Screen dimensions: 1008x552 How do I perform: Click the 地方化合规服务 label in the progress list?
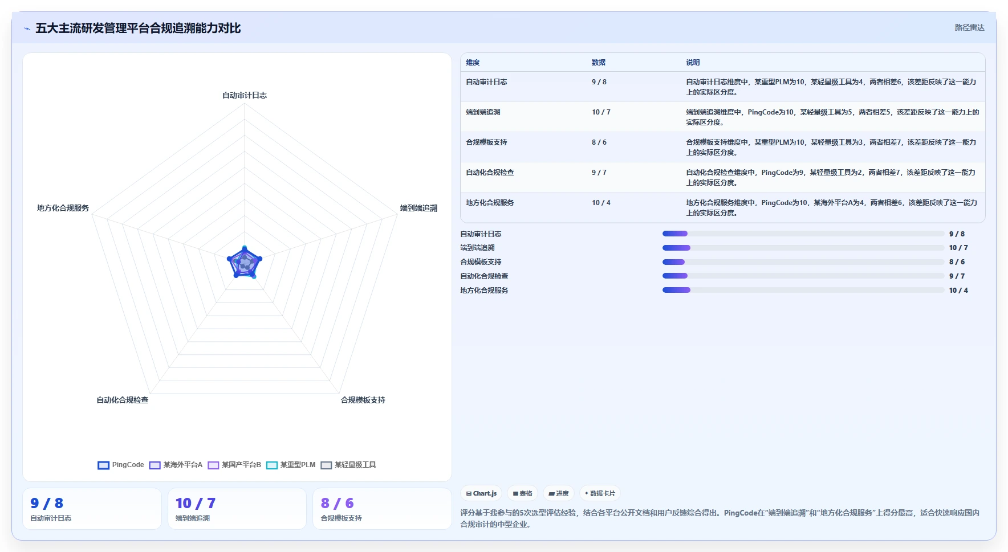[484, 291]
